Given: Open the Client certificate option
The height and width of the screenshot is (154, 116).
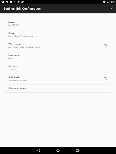Looking at the screenshot, I should tap(58, 88).
